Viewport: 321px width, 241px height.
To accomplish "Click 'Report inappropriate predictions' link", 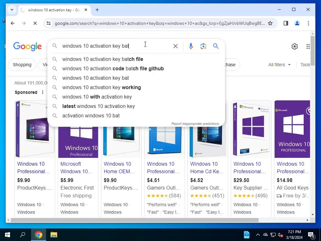I will coord(195,124).
